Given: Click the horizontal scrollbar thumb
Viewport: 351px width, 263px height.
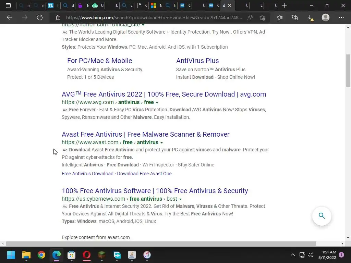Looking at the screenshot, I should (160, 243).
